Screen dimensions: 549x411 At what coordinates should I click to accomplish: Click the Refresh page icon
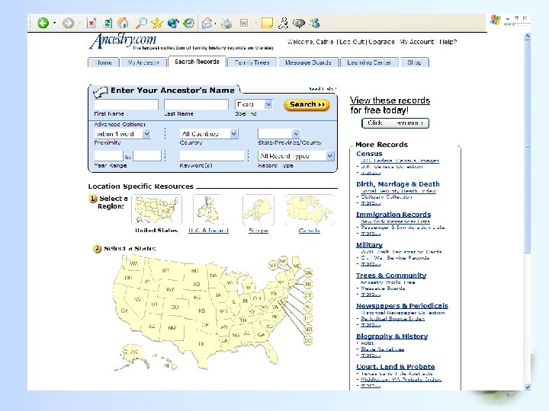(x=108, y=24)
